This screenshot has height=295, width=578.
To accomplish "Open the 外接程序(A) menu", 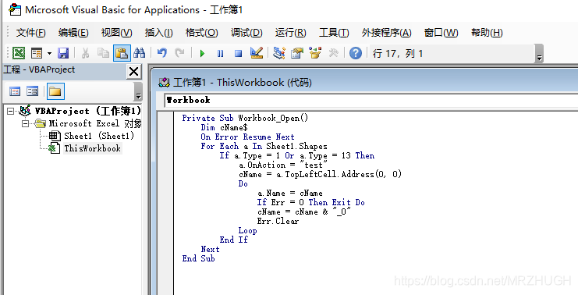I will [x=386, y=33].
